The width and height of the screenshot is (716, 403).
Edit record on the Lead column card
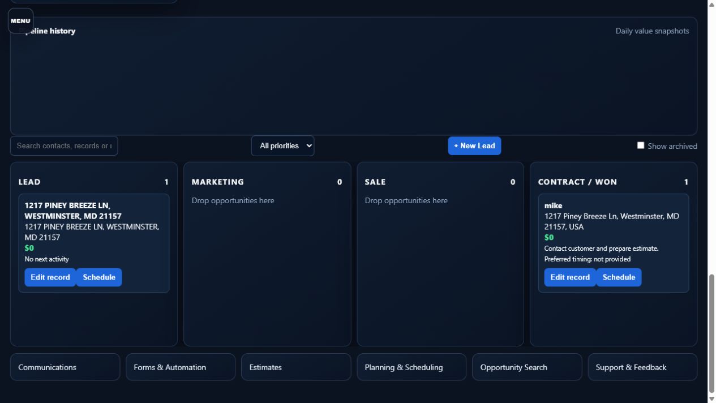point(50,277)
